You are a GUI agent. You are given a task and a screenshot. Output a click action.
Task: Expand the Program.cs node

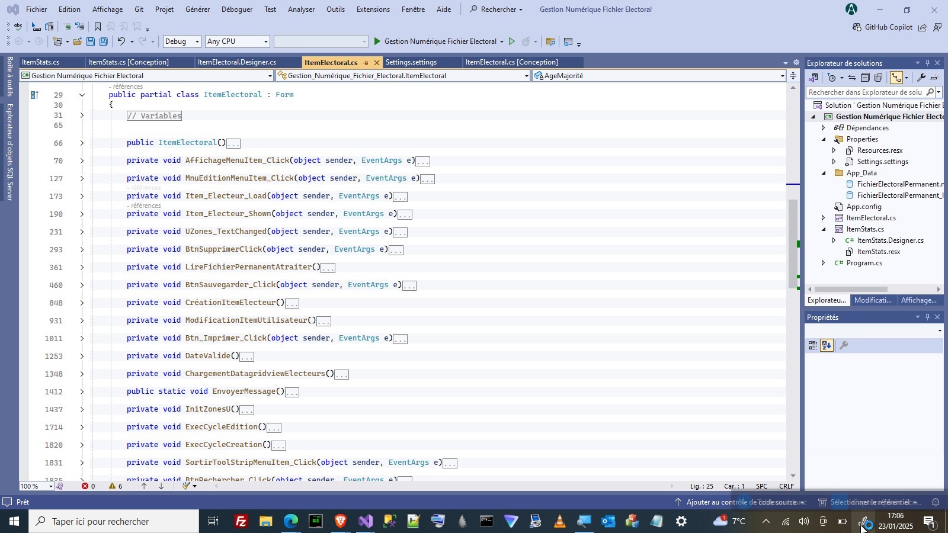point(823,263)
